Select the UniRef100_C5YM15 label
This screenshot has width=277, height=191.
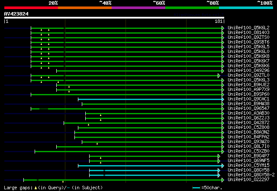coord(248,166)
